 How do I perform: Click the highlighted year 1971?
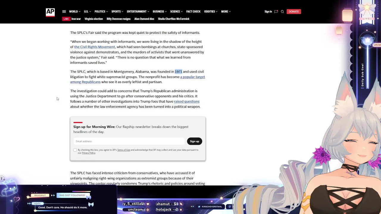click(178, 72)
